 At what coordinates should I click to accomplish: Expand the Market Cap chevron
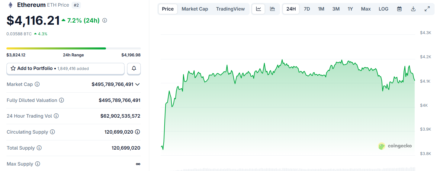(137, 84)
